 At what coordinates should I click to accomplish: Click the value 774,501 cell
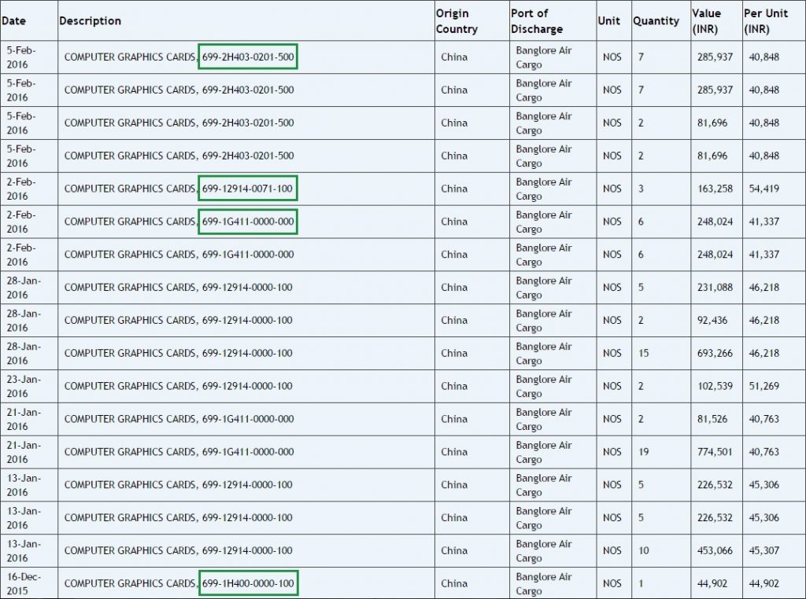715,452
